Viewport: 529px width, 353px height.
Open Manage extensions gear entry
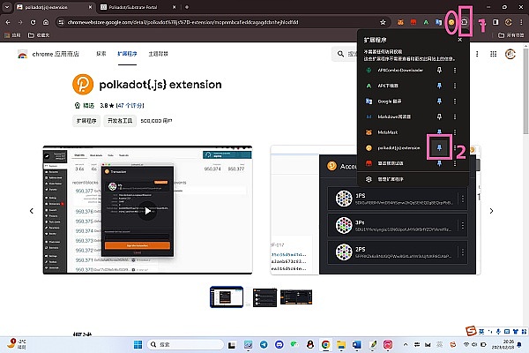[x=369, y=179]
